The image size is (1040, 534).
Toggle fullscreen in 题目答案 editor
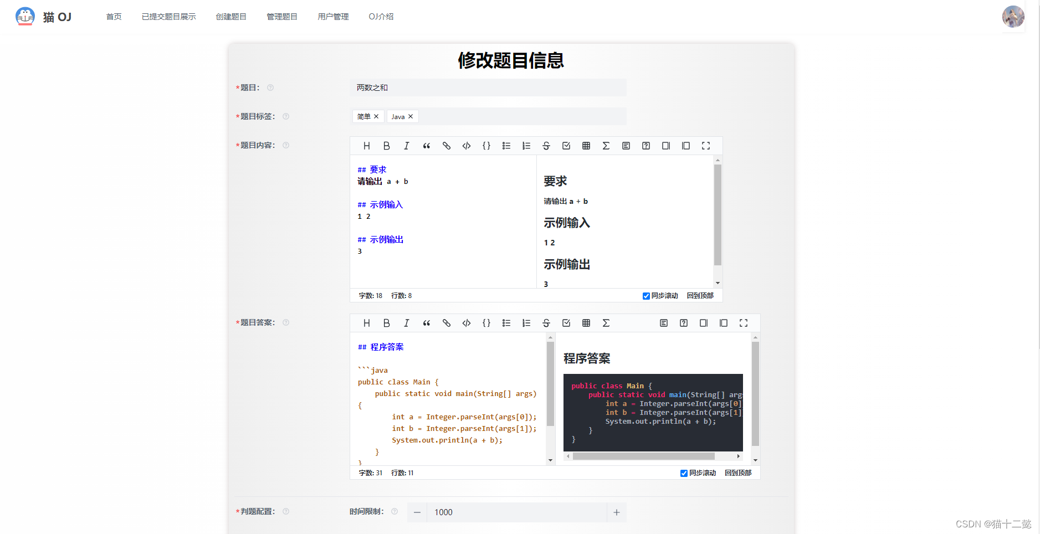(x=744, y=323)
